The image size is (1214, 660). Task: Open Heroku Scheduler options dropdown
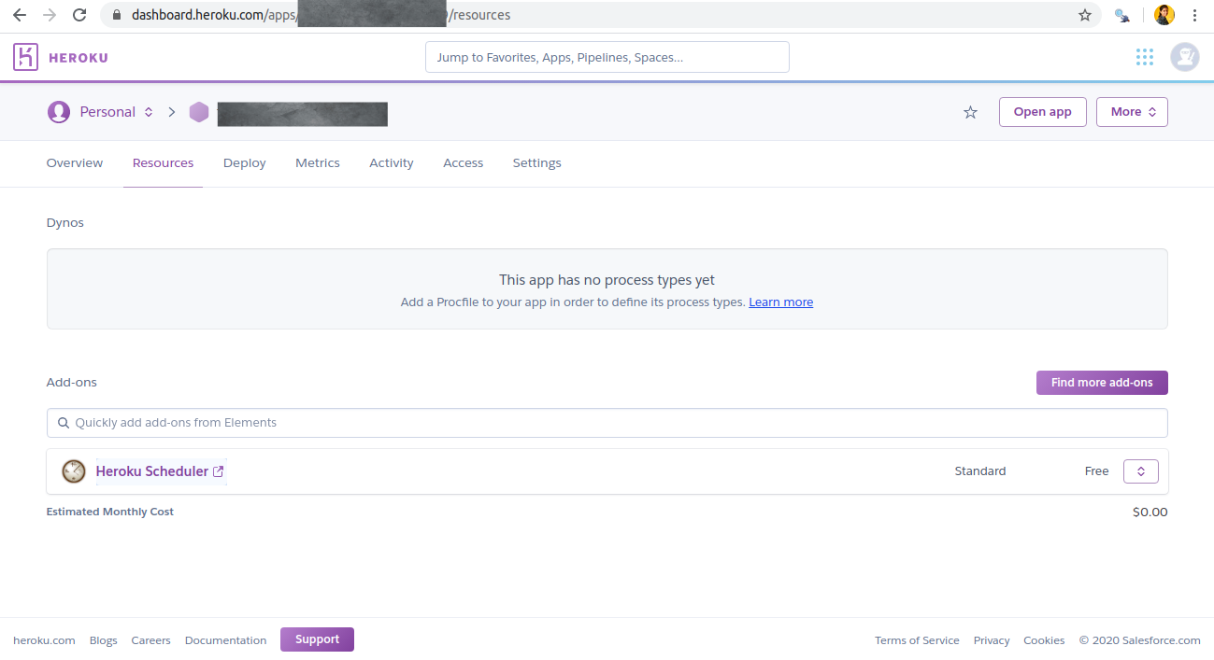[x=1141, y=471]
